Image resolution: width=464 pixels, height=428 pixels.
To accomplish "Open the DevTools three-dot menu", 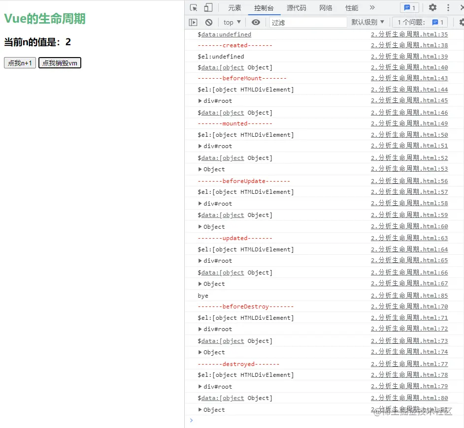I will coord(448,7).
